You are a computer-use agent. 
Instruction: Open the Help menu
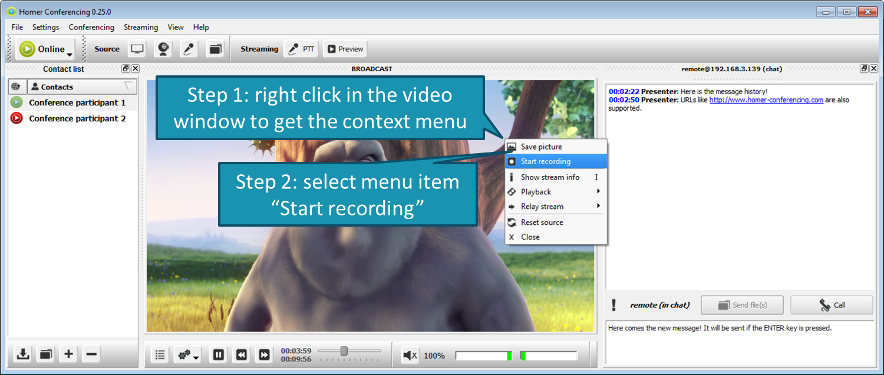(201, 27)
